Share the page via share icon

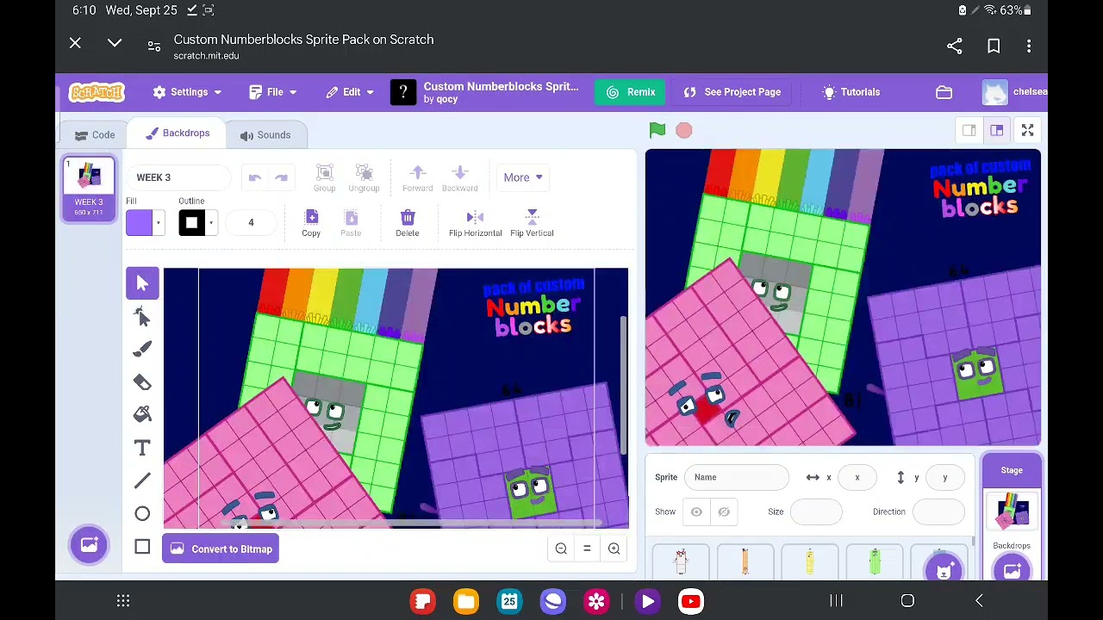pyautogui.click(x=955, y=46)
